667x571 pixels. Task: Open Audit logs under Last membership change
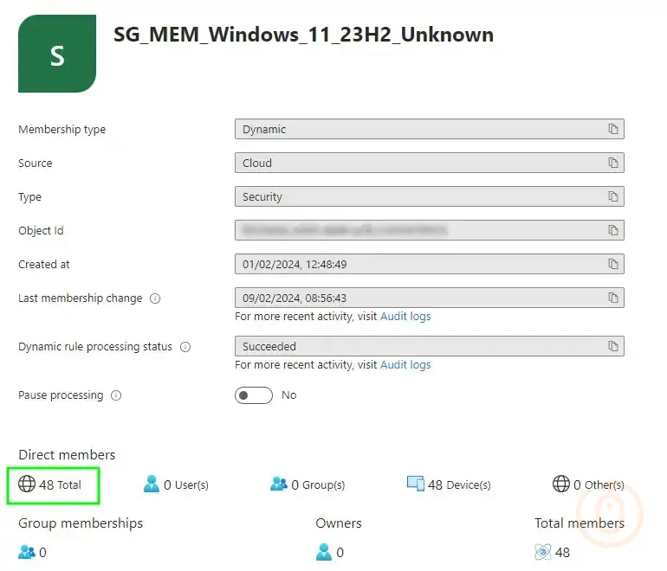pos(405,317)
